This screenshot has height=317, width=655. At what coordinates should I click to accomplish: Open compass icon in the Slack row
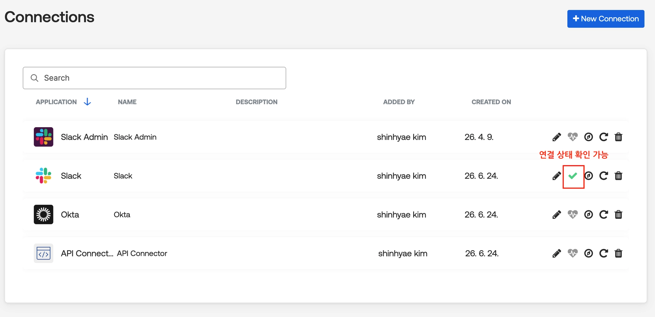click(588, 176)
